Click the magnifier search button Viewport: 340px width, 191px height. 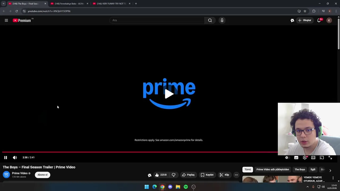click(210, 20)
